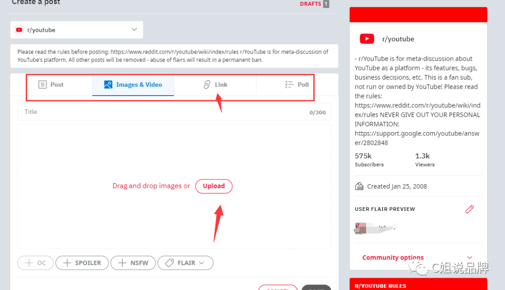Click the R/YOUTUBE RULES header
The height and width of the screenshot is (290, 505).
coord(380,286)
